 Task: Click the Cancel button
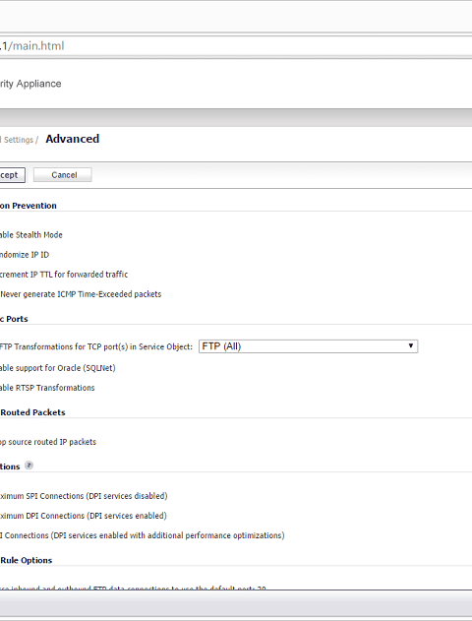(x=63, y=175)
